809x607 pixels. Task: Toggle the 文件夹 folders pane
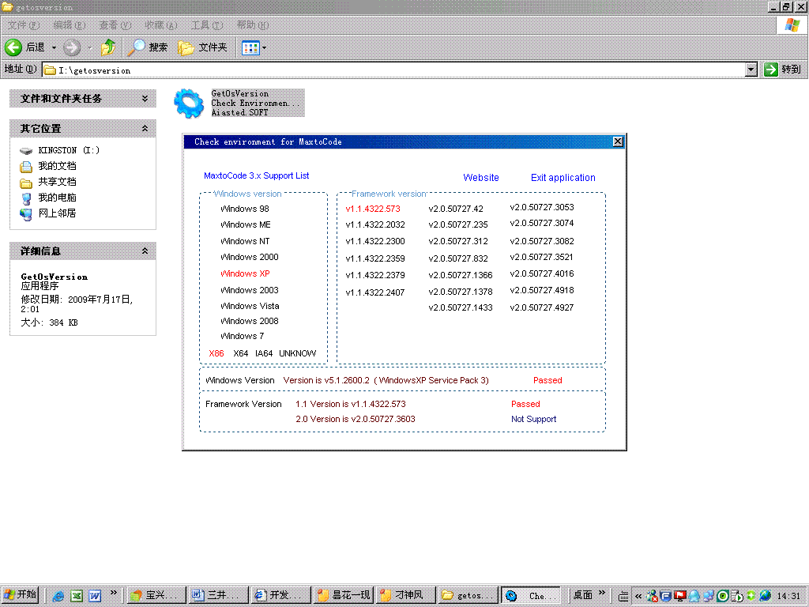pyautogui.click(x=202, y=47)
